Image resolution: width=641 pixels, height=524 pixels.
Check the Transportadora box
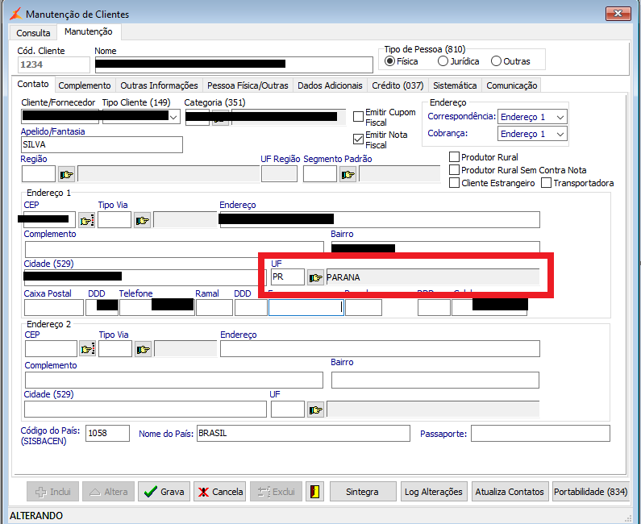pos(546,183)
